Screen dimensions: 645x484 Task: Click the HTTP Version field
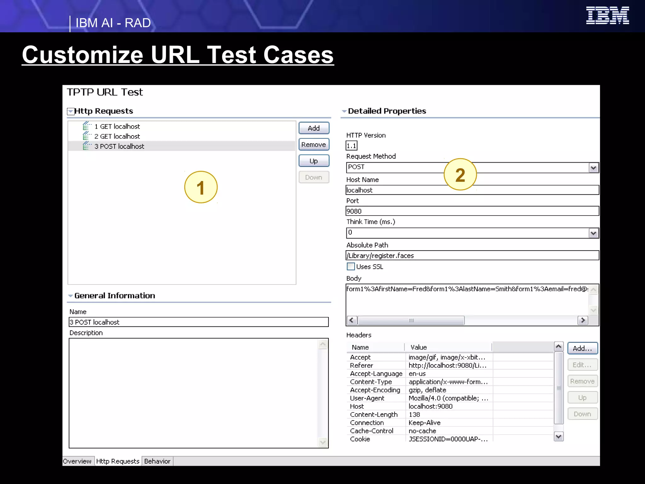coord(351,146)
